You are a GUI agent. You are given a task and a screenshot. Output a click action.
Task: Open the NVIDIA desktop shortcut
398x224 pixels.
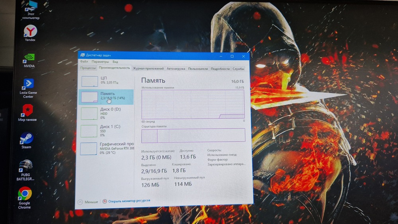coord(29,60)
